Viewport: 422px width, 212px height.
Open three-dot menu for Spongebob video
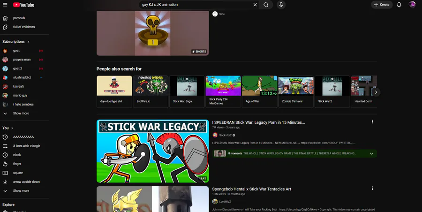372,188
